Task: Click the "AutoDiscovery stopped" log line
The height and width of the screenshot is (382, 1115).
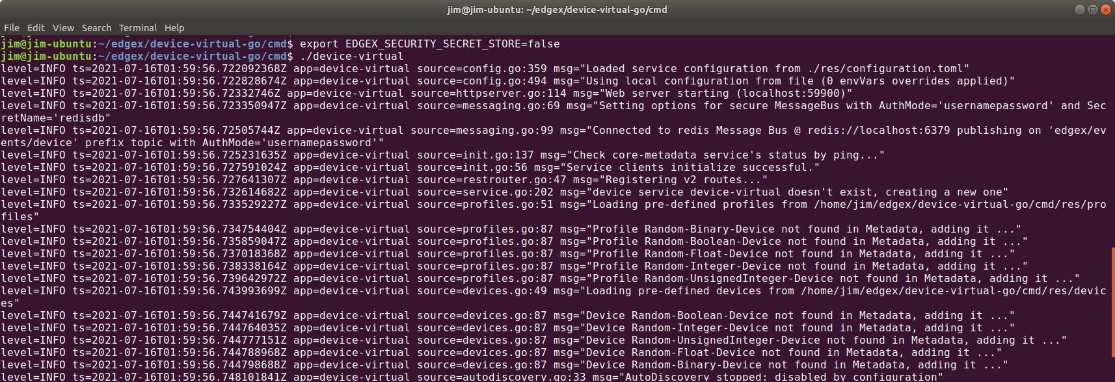Action: point(472,377)
